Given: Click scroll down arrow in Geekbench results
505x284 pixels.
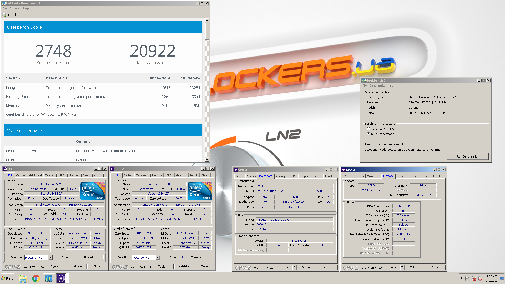Looking at the screenshot, I should click(207, 160).
